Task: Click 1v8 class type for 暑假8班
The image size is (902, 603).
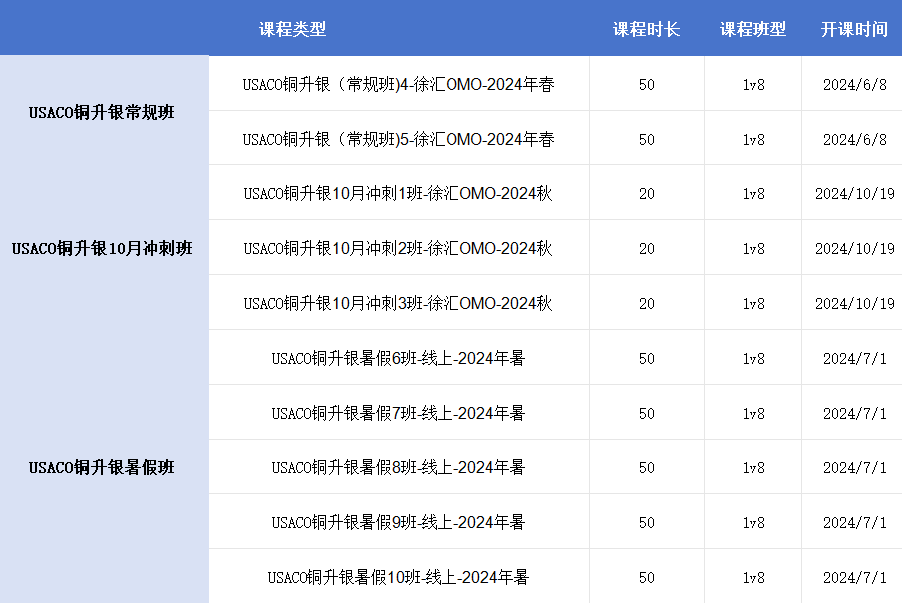Action: [x=753, y=467]
